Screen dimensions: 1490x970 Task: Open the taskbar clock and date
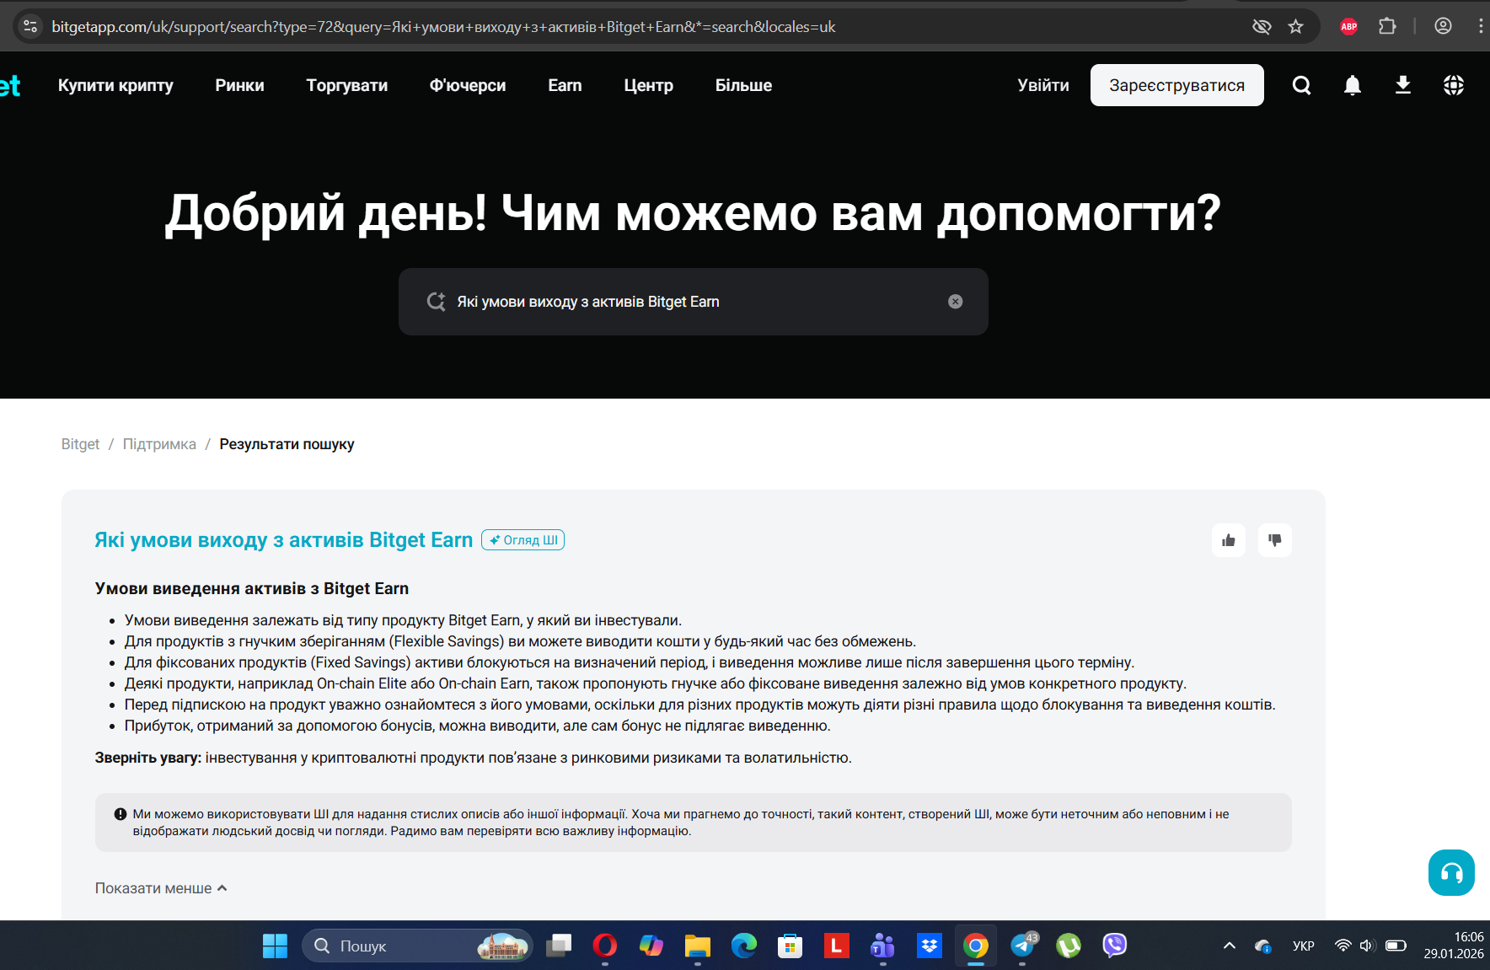pyautogui.click(x=1454, y=946)
